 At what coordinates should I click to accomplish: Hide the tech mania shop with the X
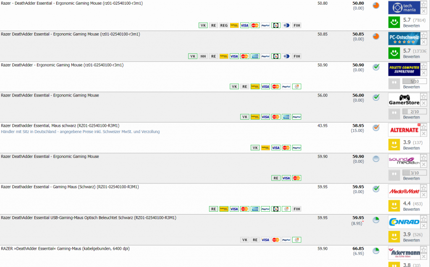pos(424,11)
